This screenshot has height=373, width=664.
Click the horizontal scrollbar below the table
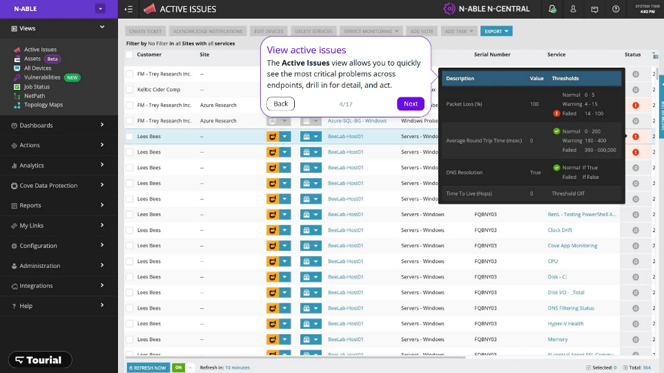(x=296, y=357)
